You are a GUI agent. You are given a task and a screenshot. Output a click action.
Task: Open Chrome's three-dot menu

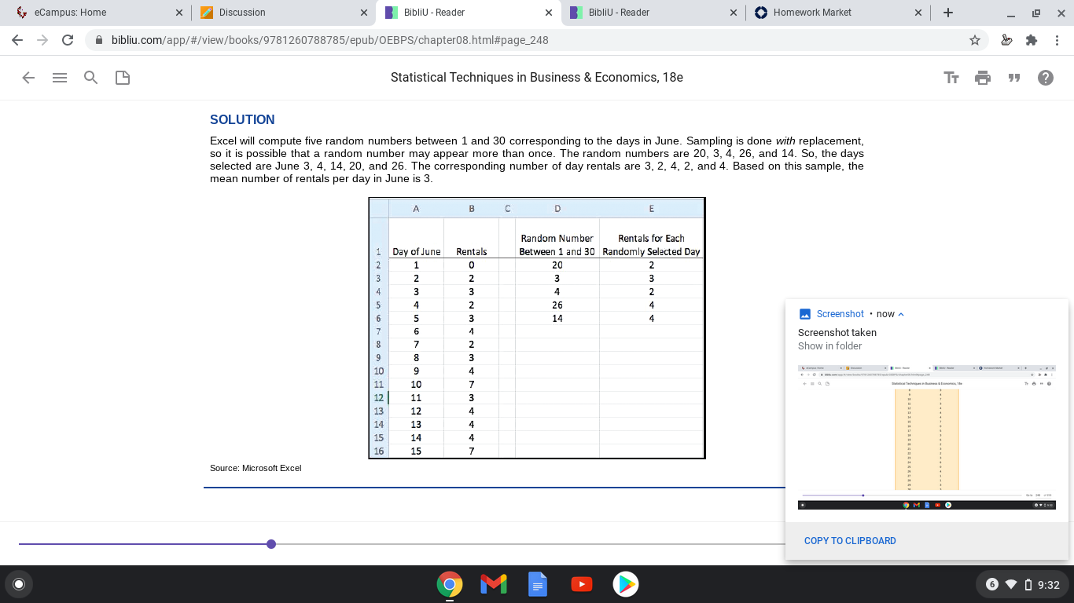coord(1057,40)
